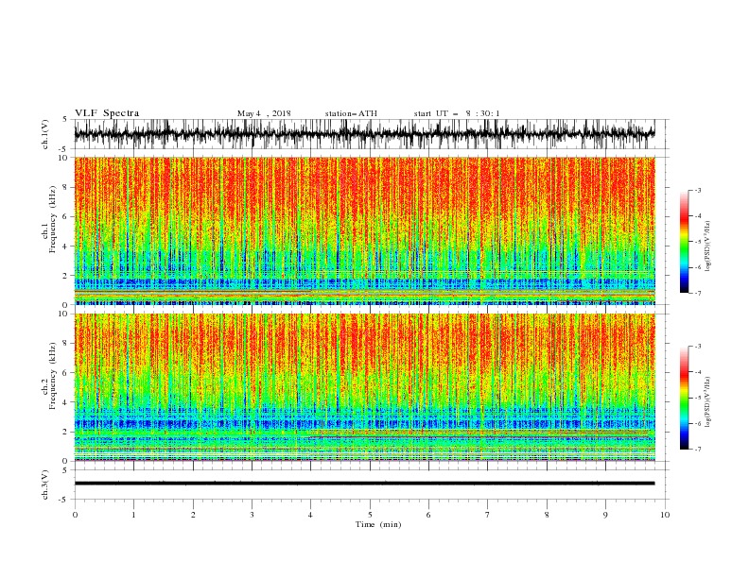This screenshot has height=578, width=749.
Task: Click the time axis tick label '1'
Action: click(x=133, y=515)
